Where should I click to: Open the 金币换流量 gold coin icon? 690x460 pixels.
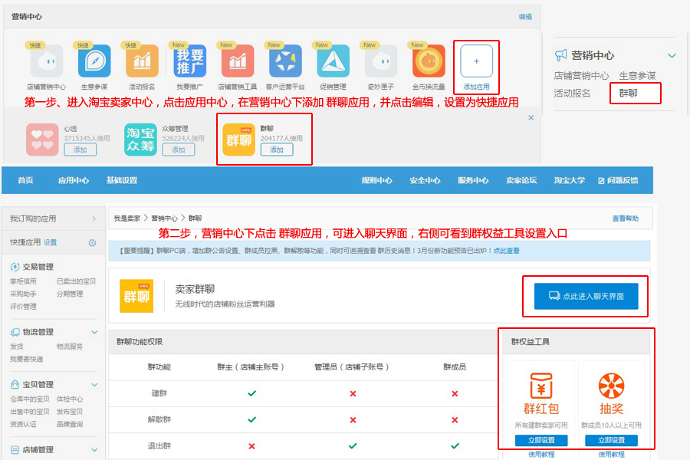pos(429,61)
